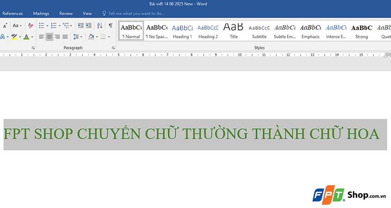The width and height of the screenshot is (391, 208).
Task: Apply yellow Text Highlight Color
Action: click(14, 37)
